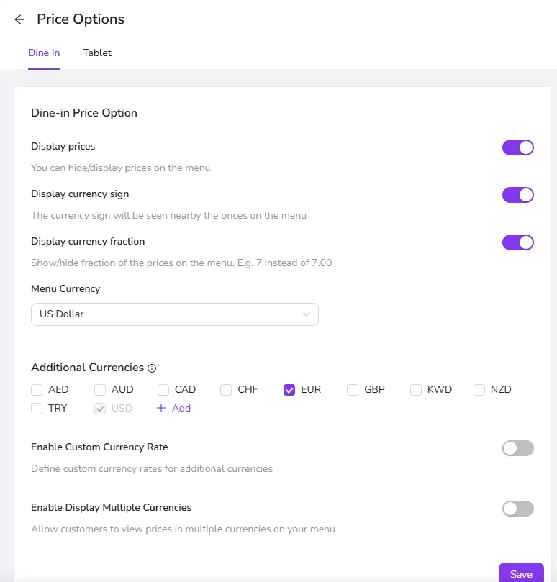Click the Additional Currencies info icon

(152, 368)
